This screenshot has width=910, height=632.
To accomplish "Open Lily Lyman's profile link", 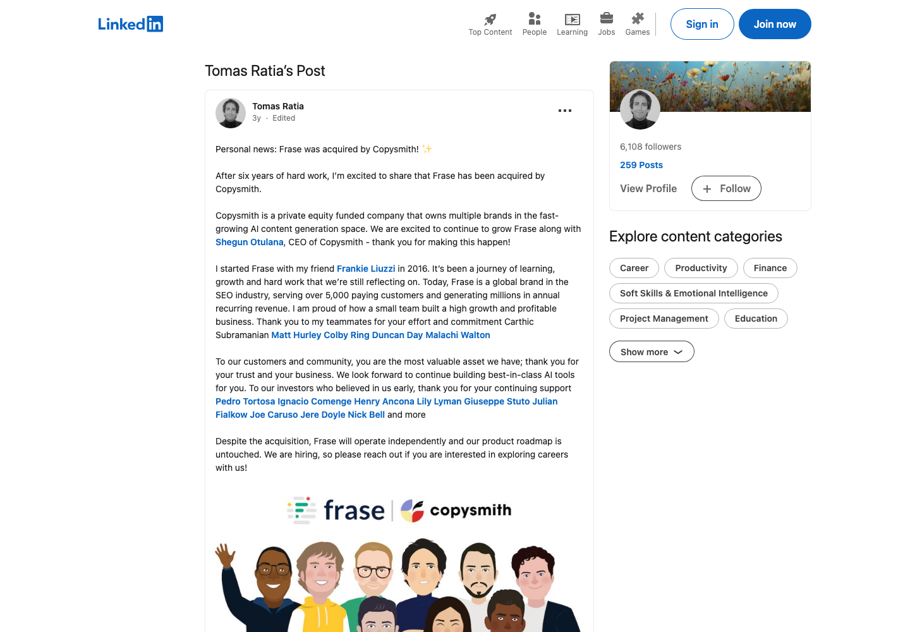I will pyautogui.click(x=439, y=401).
